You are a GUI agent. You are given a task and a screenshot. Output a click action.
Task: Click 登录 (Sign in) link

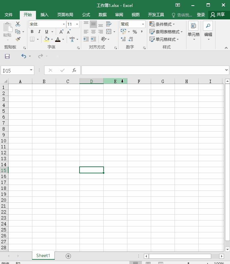point(201,15)
